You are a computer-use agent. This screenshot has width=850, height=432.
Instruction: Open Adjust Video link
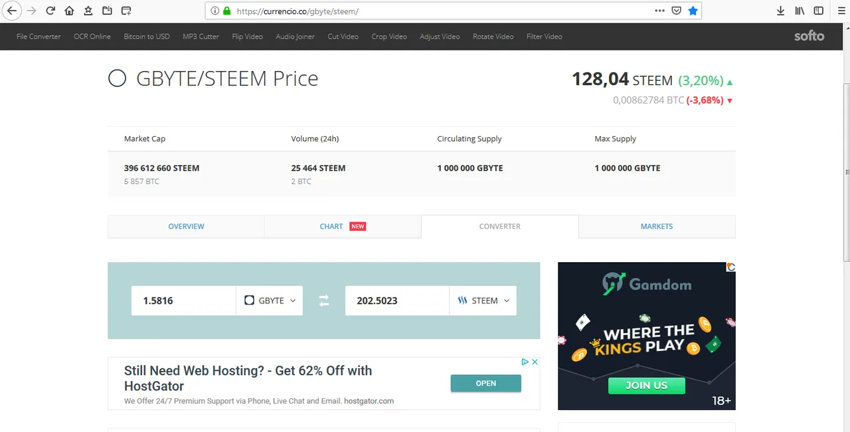[440, 36]
